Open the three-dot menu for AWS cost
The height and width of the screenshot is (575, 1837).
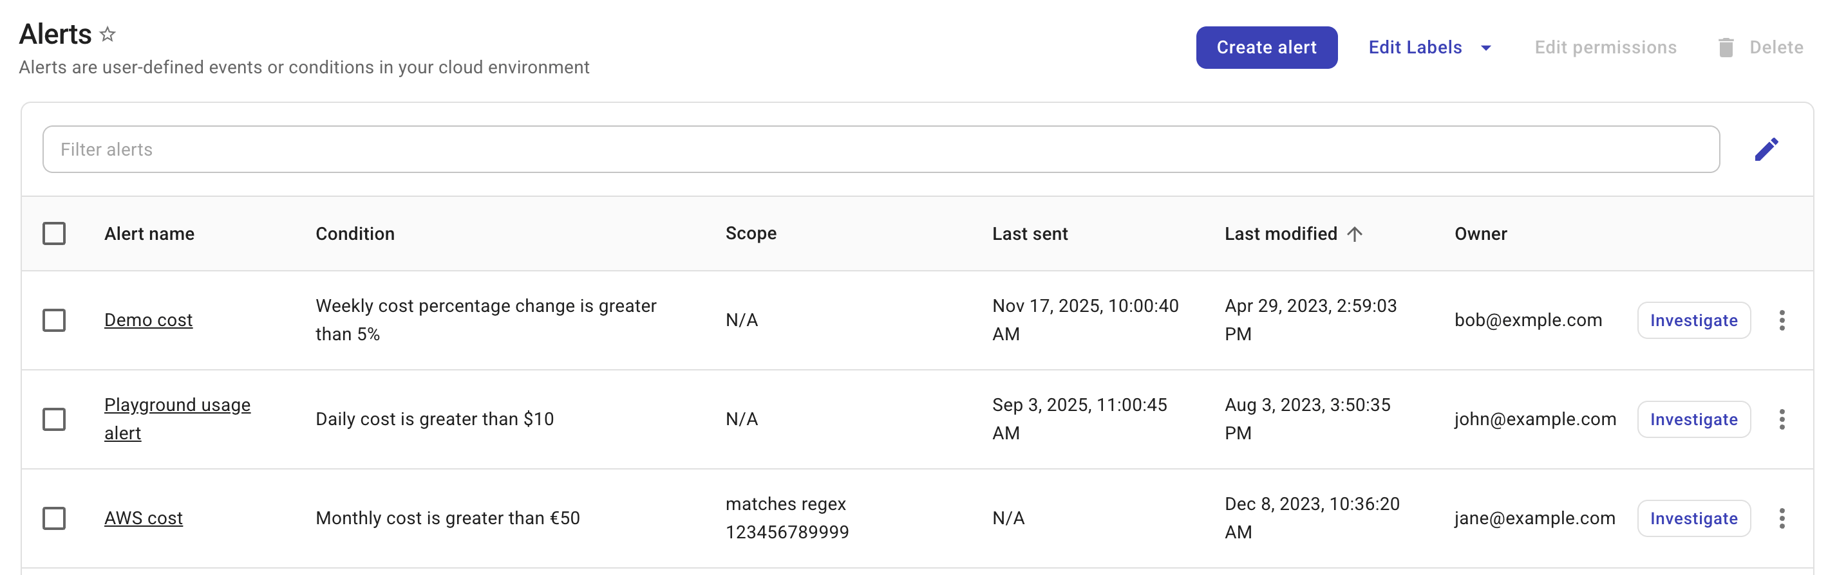[1782, 518]
